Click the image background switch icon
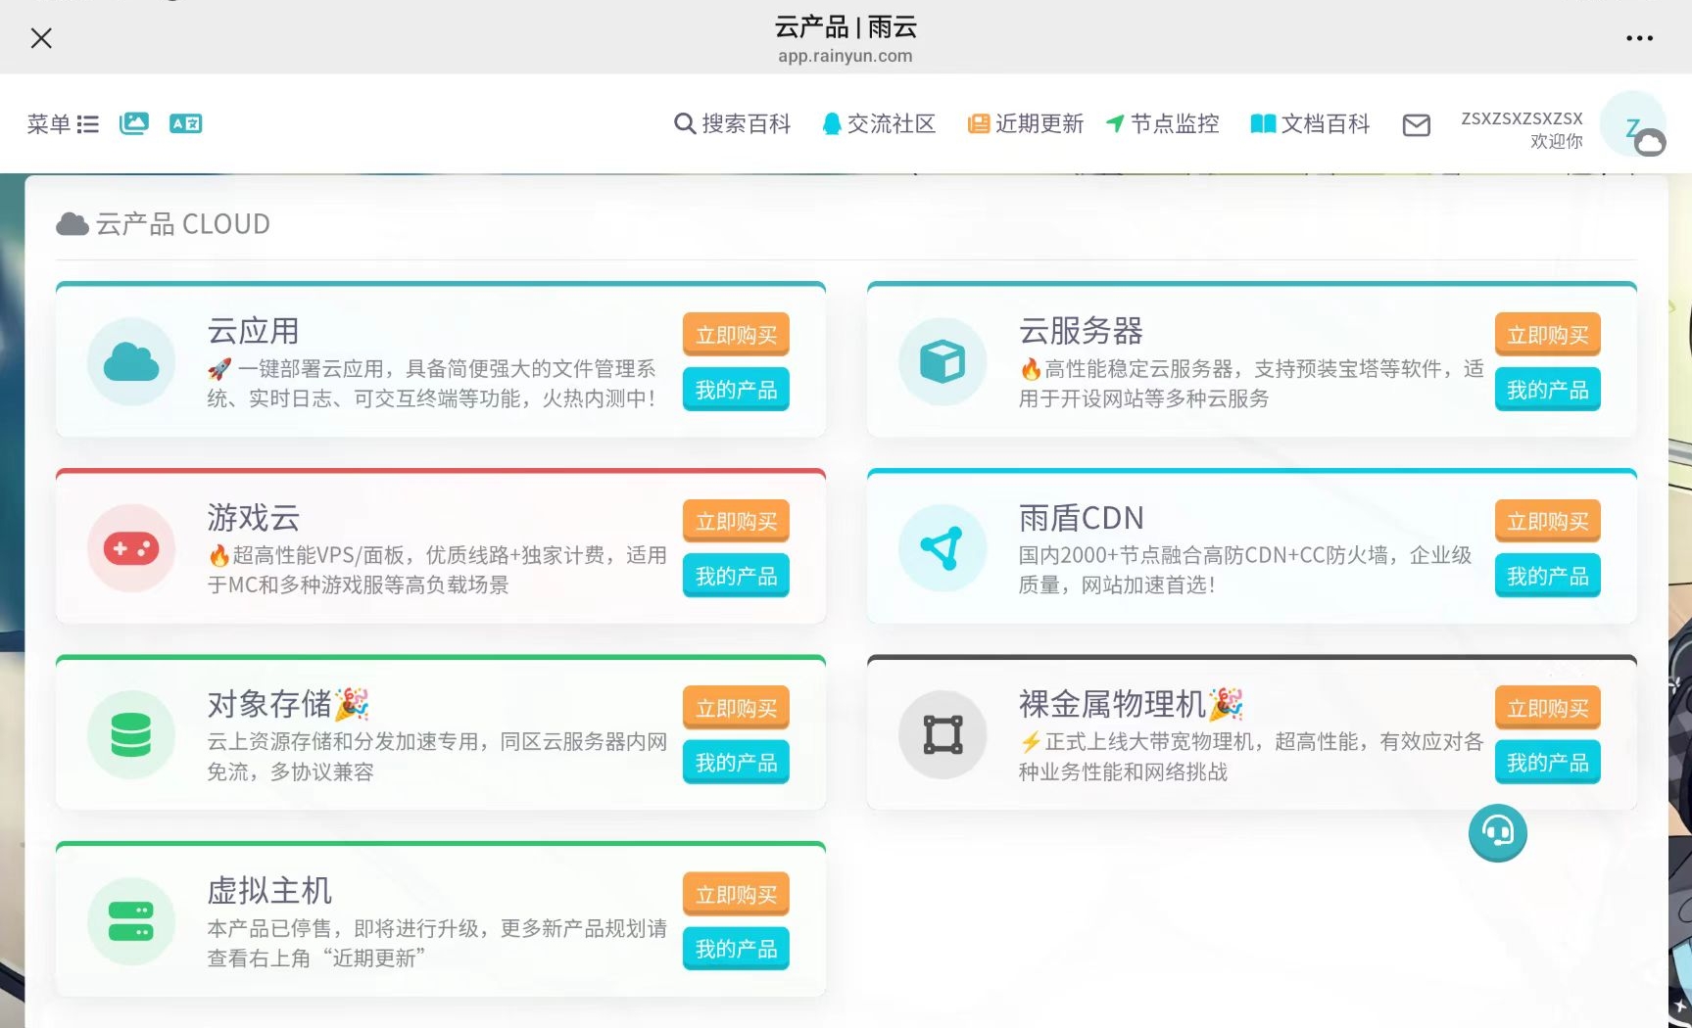Viewport: 1692px width, 1028px height. 134,123
